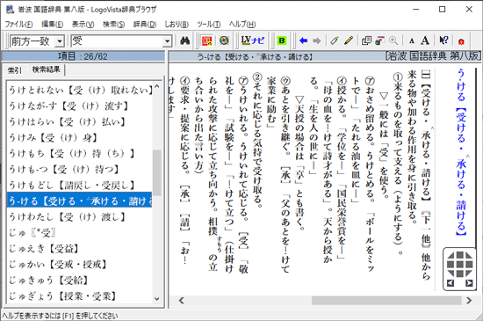Click the LVナビ toolbar button
483x321 pixels.
[253, 40]
